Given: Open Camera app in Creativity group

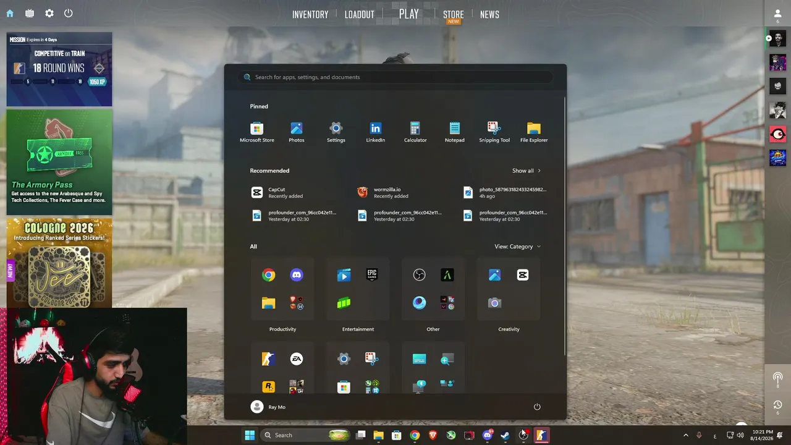Looking at the screenshot, I should pos(494,303).
